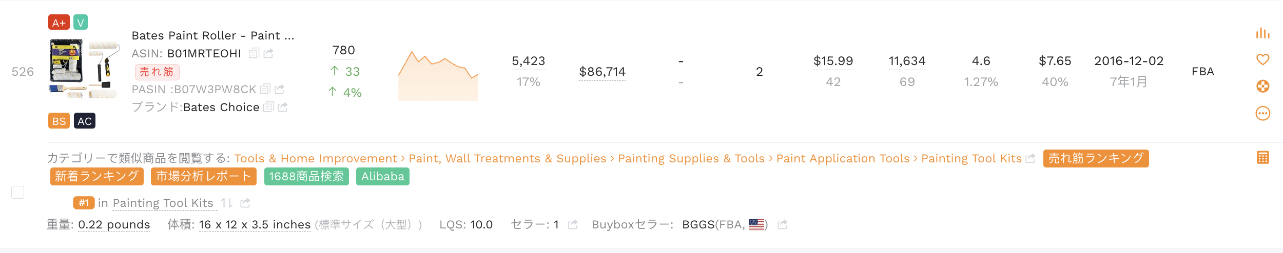The height and width of the screenshot is (253, 1283).
Task: Copy the ASIN B01MRTEOHI
Action: (254, 53)
